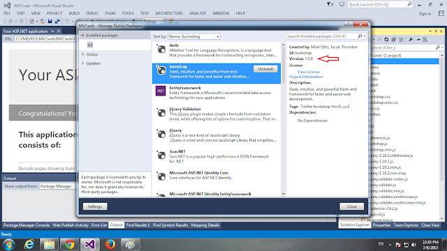Viewport: 447px width, 251px height.
Task: Click the New Project toolbar icon
Action: (x=31, y=22)
